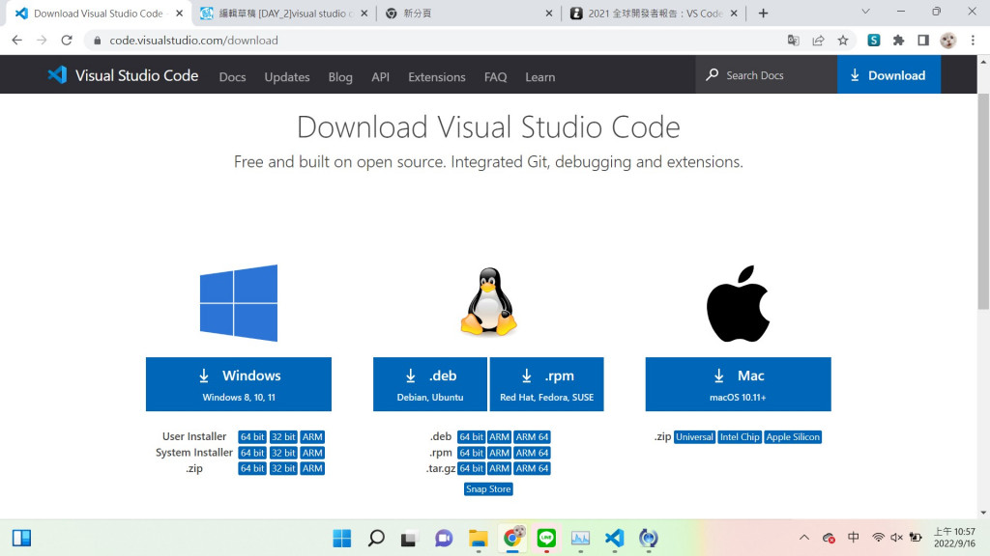Open the Extensions menu item
The image size is (990, 556).
437,77
